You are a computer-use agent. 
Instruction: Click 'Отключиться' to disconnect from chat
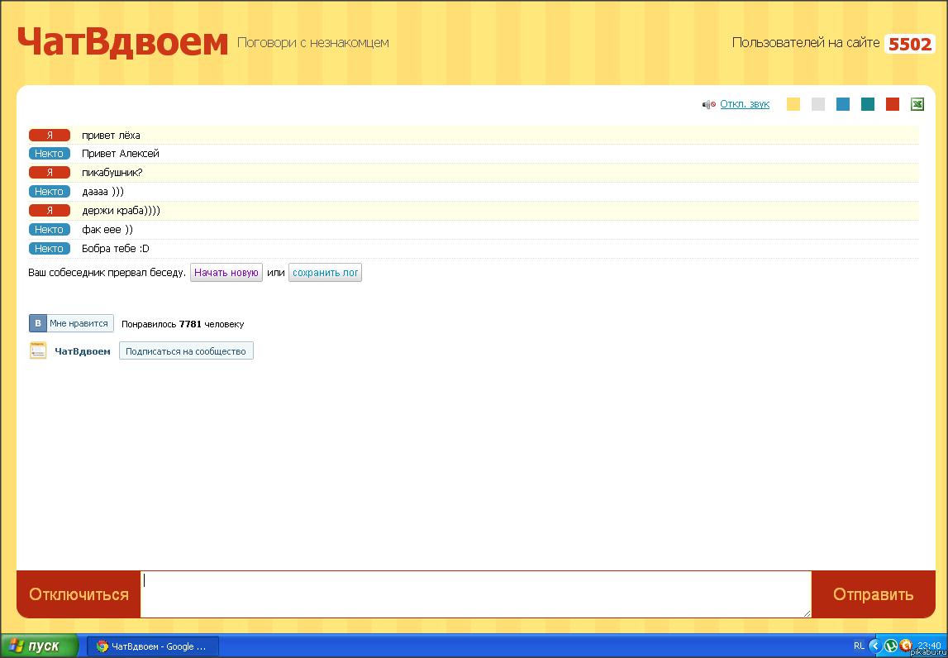(79, 594)
